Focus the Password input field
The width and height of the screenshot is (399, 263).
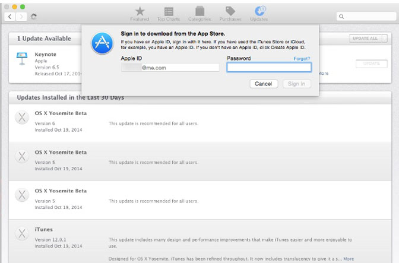click(269, 68)
